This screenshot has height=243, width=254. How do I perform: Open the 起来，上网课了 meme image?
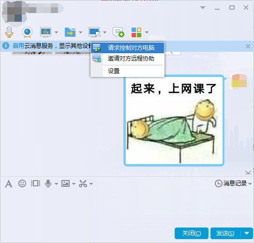[174, 121]
